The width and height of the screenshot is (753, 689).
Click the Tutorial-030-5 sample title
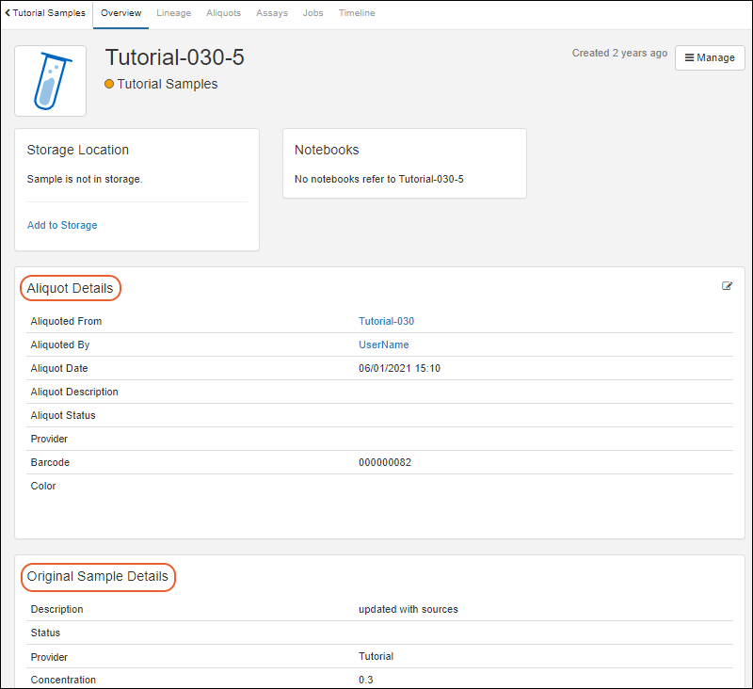[174, 57]
